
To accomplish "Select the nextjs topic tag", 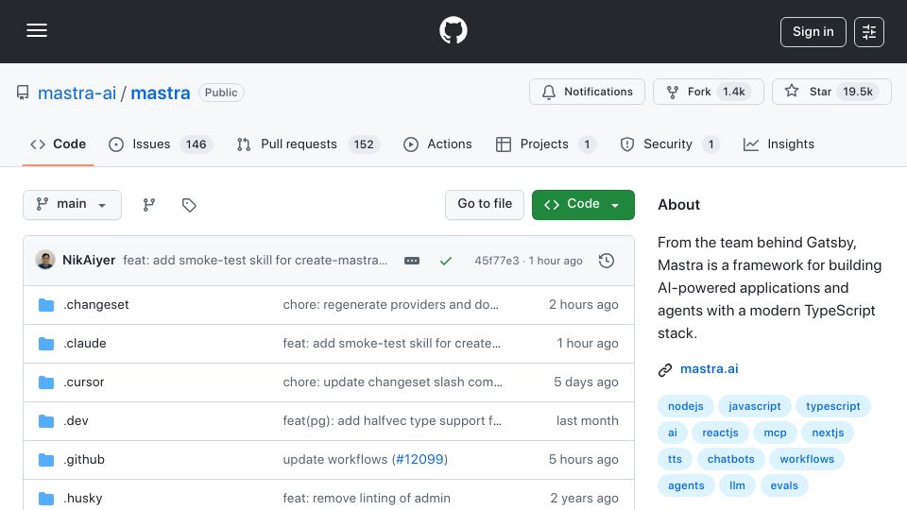I will click(x=828, y=433).
